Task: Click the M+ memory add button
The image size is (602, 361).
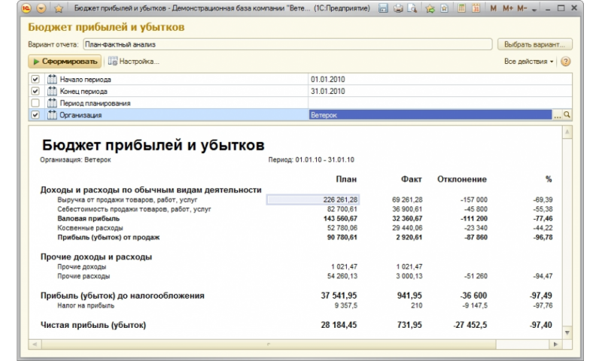Action: (x=508, y=8)
